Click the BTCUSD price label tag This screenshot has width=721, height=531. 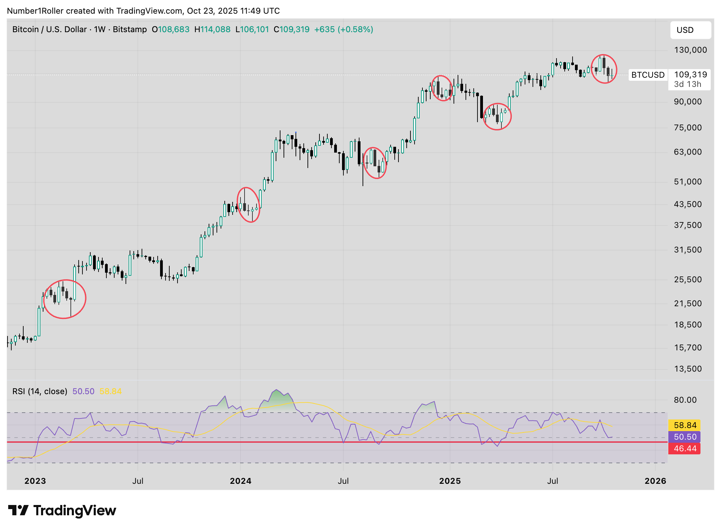647,75
